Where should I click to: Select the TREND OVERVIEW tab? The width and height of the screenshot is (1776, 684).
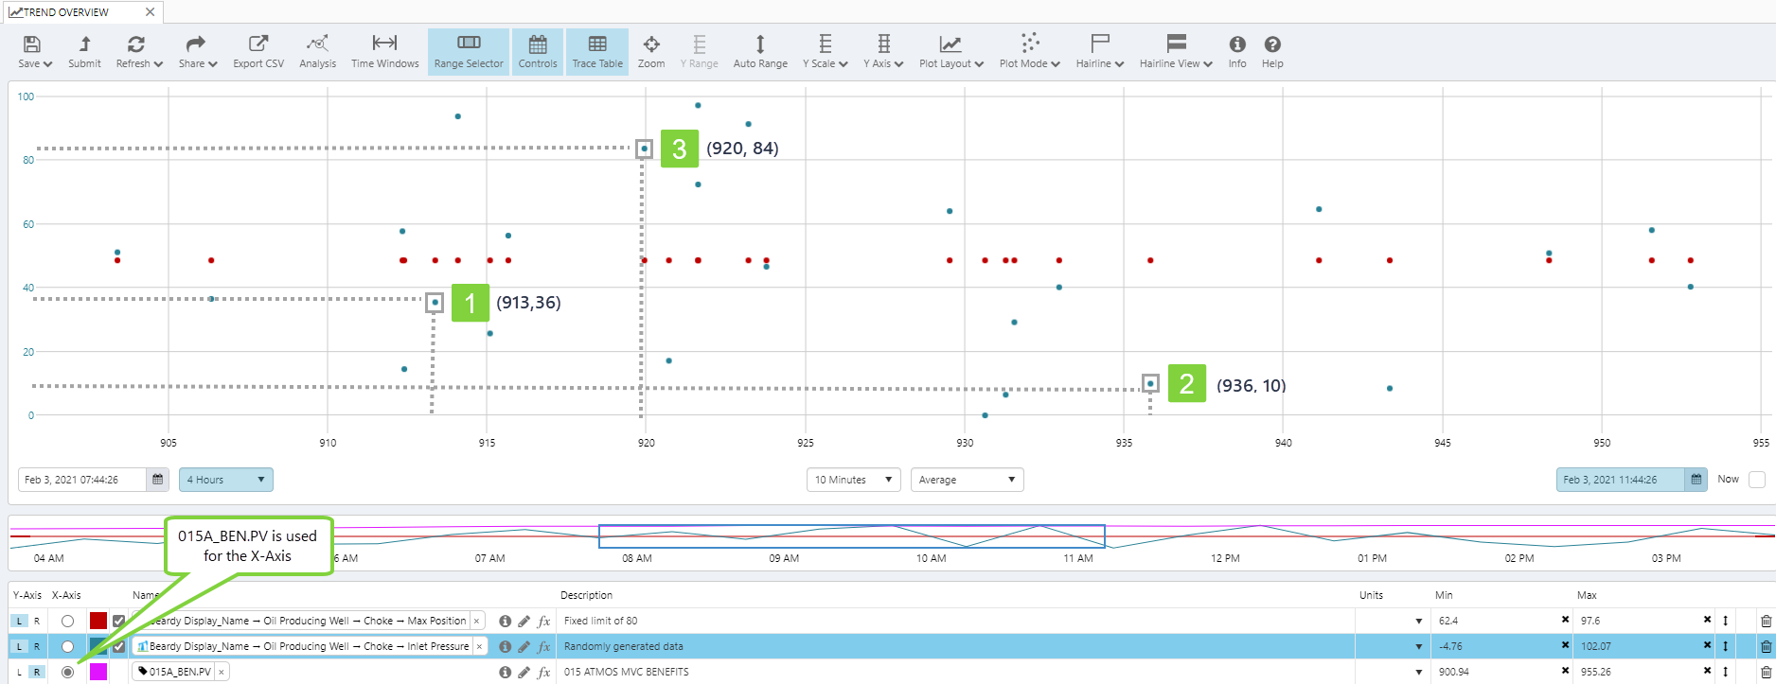(66, 12)
